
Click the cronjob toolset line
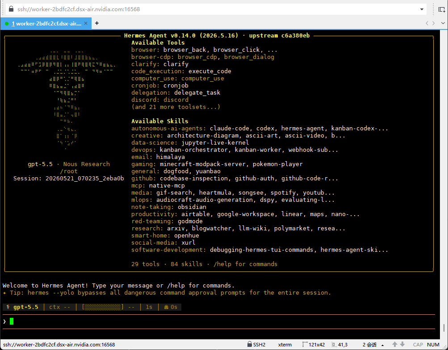(160, 85)
